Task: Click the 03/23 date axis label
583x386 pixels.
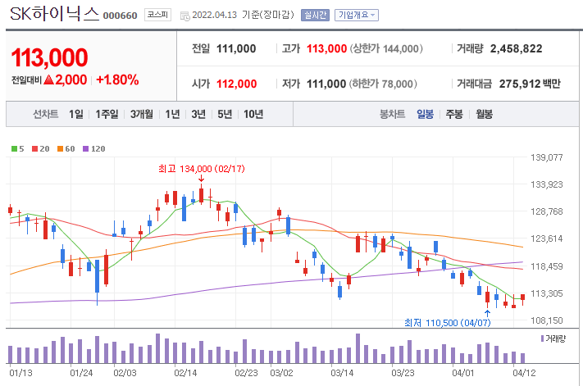Action: pyautogui.click(x=403, y=373)
